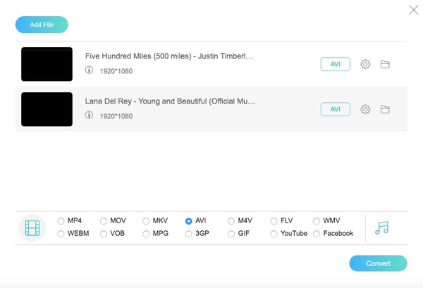Open settings gear for Five Hundred Miles video
The width and height of the screenshot is (423, 288).
click(x=365, y=65)
